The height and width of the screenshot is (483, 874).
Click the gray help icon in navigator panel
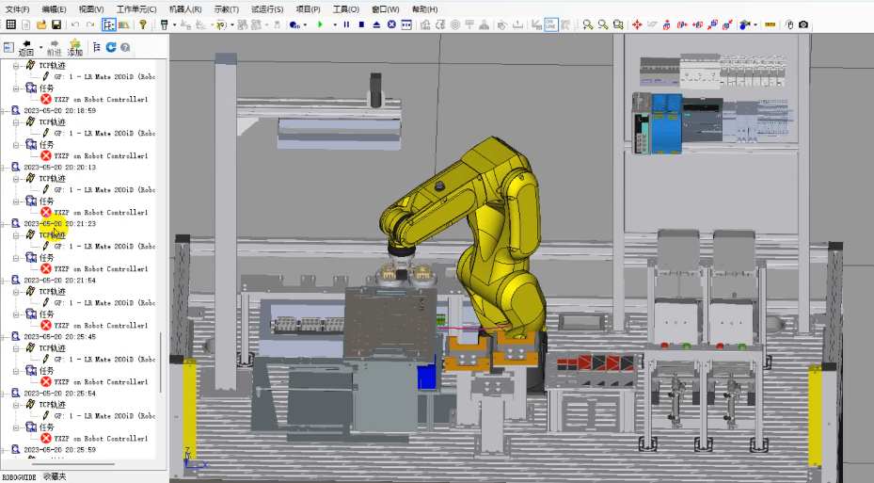pos(125,47)
